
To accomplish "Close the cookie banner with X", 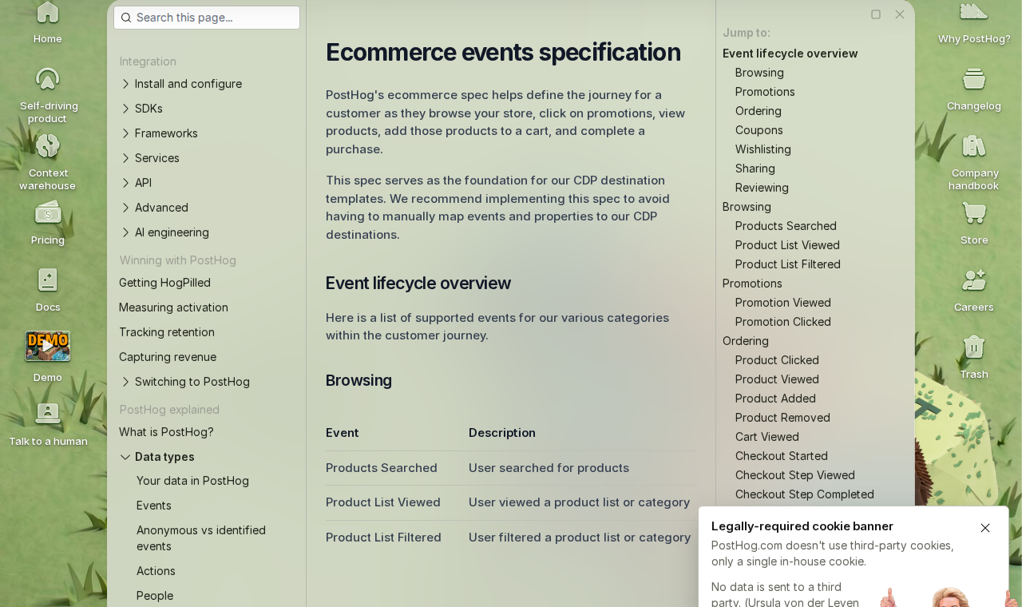I will tap(985, 528).
